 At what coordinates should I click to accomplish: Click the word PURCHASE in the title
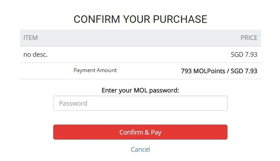pyautogui.click(x=180, y=19)
